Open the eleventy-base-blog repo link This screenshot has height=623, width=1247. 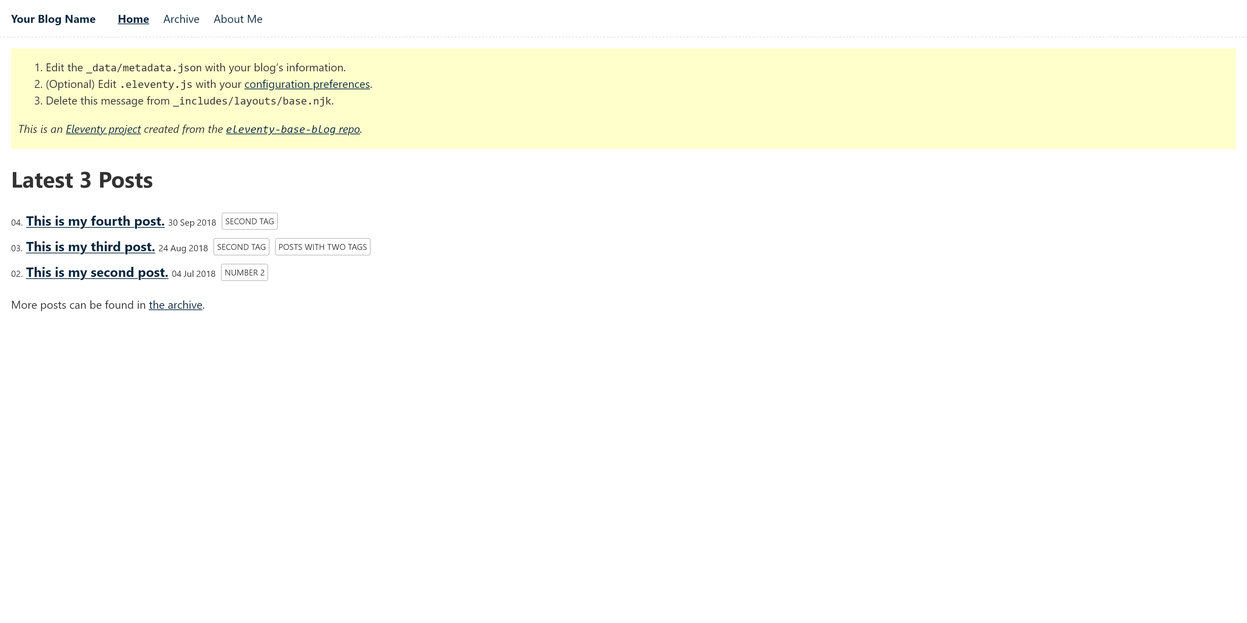click(293, 129)
